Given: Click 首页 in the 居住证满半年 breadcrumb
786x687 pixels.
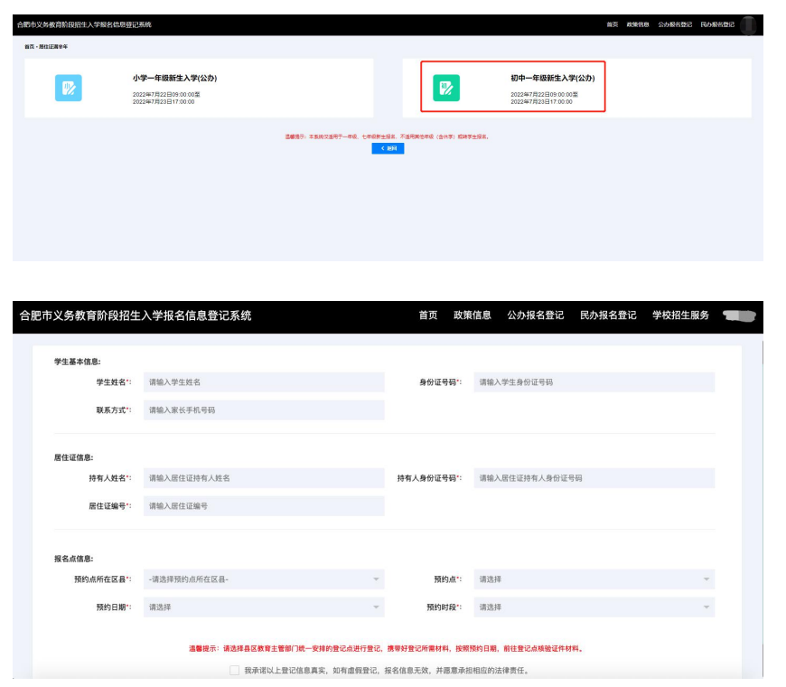Looking at the screenshot, I should coord(29,46).
